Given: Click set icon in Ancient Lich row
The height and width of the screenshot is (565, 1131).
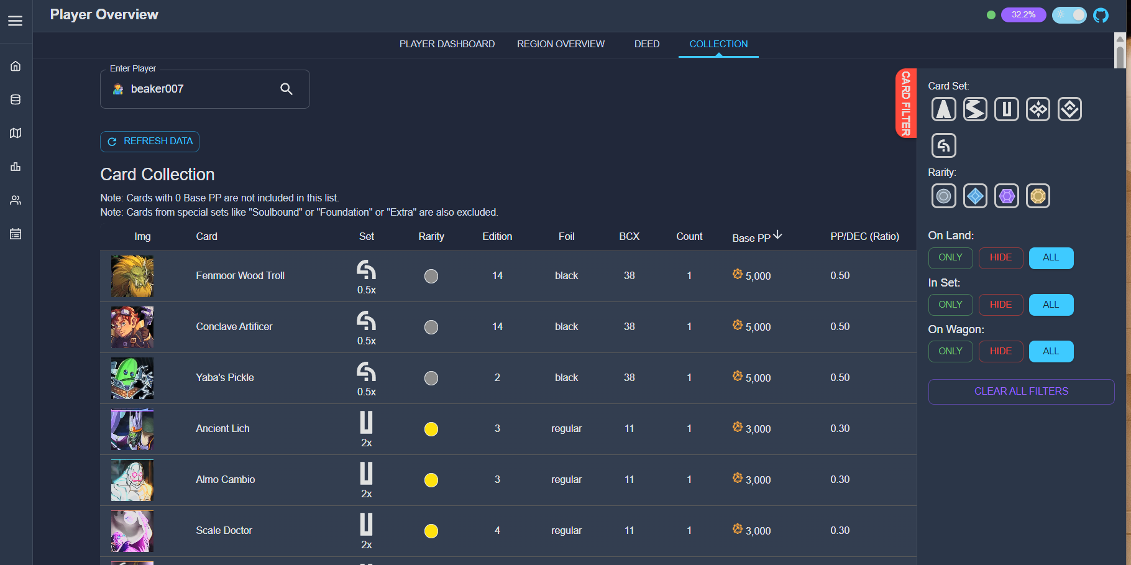Looking at the screenshot, I should [367, 423].
